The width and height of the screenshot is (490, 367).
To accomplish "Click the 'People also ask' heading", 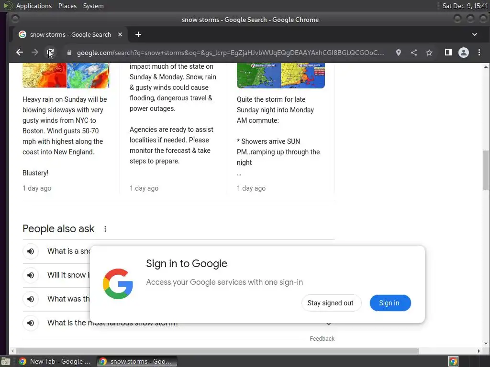I will (x=58, y=229).
